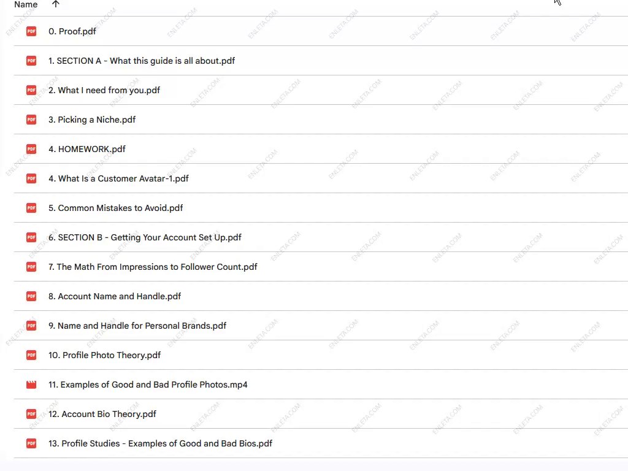Image resolution: width=628 pixels, height=471 pixels.
Task: Click the video file icon for Profile Photos.mp4
Action: tap(31, 385)
